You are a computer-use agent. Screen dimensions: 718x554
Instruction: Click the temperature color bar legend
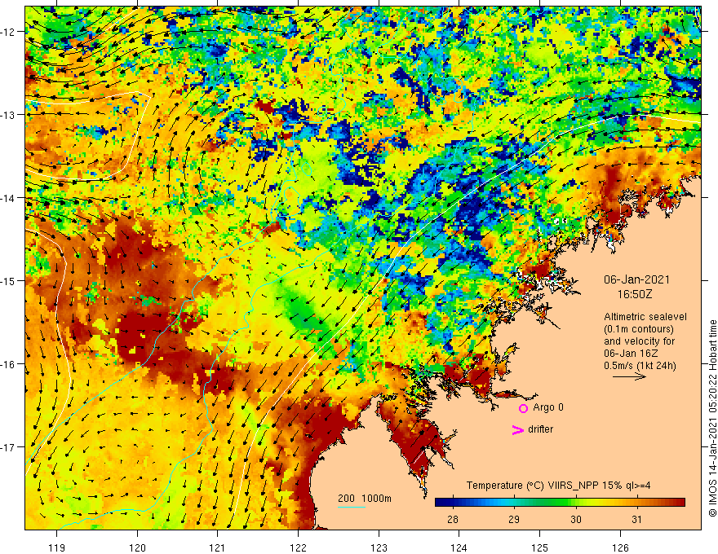click(560, 503)
